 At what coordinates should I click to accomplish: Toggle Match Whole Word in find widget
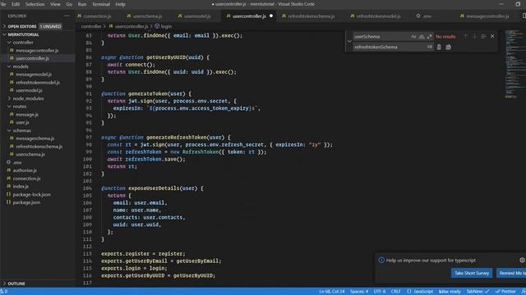tap(422, 36)
